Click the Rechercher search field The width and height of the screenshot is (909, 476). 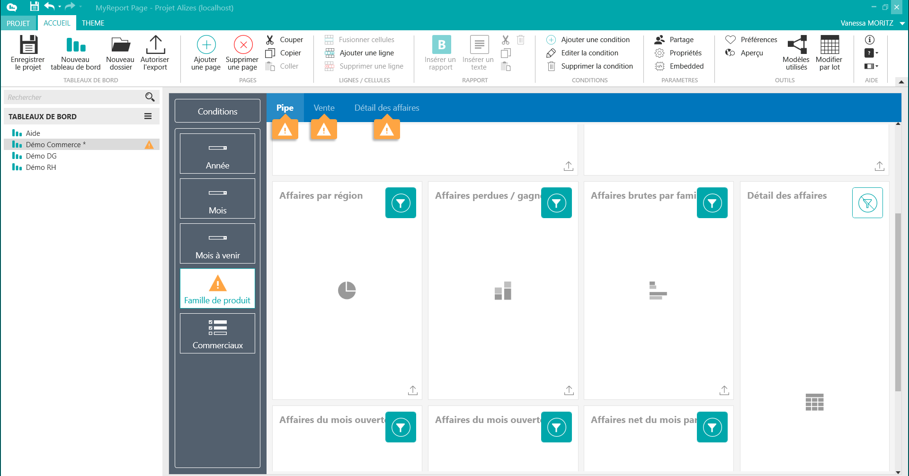pyautogui.click(x=76, y=97)
